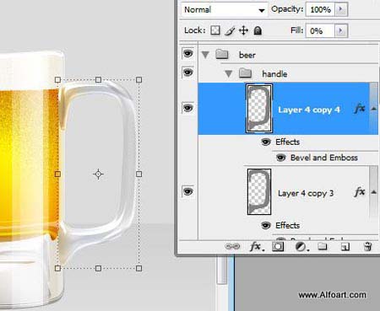The image size is (380, 311).
Task: Click fx icon on Layer 4 copy 3
Action: pyautogui.click(x=360, y=192)
